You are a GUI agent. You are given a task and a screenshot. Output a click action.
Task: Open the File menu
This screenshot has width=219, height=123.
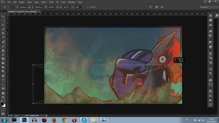click(9, 2)
